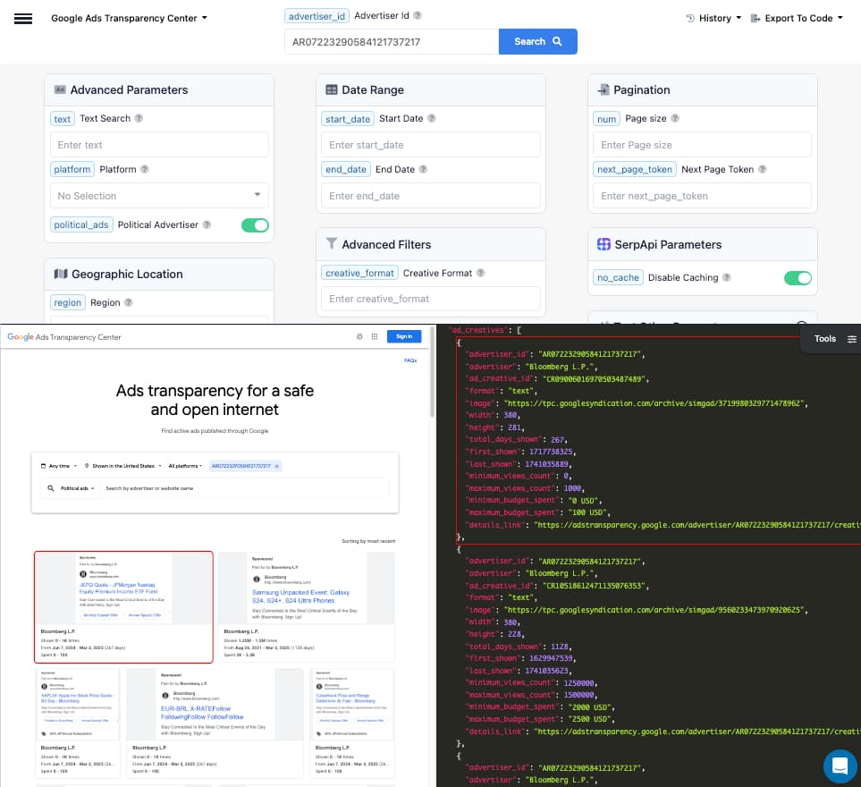The height and width of the screenshot is (787, 861).
Task: Click the Sign in button in preview
Action: pyautogui.click(x=404, y=336)
